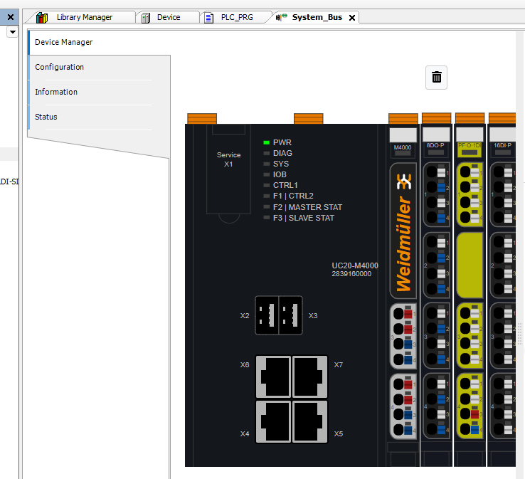Click the 8DO-P connector block 4
The height and width of the screenshot is (479, 525).
click(x=436, y=406)
